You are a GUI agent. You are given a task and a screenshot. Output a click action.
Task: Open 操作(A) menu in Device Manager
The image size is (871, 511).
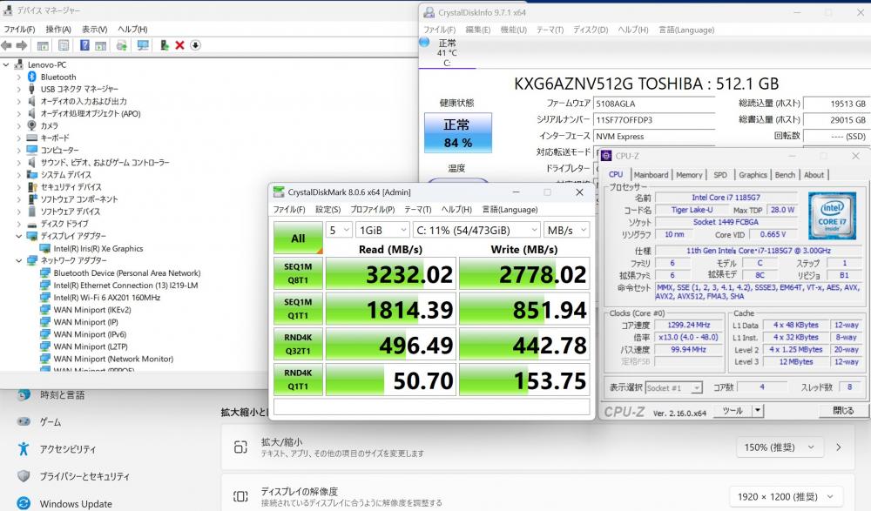[x=58, y=30]
